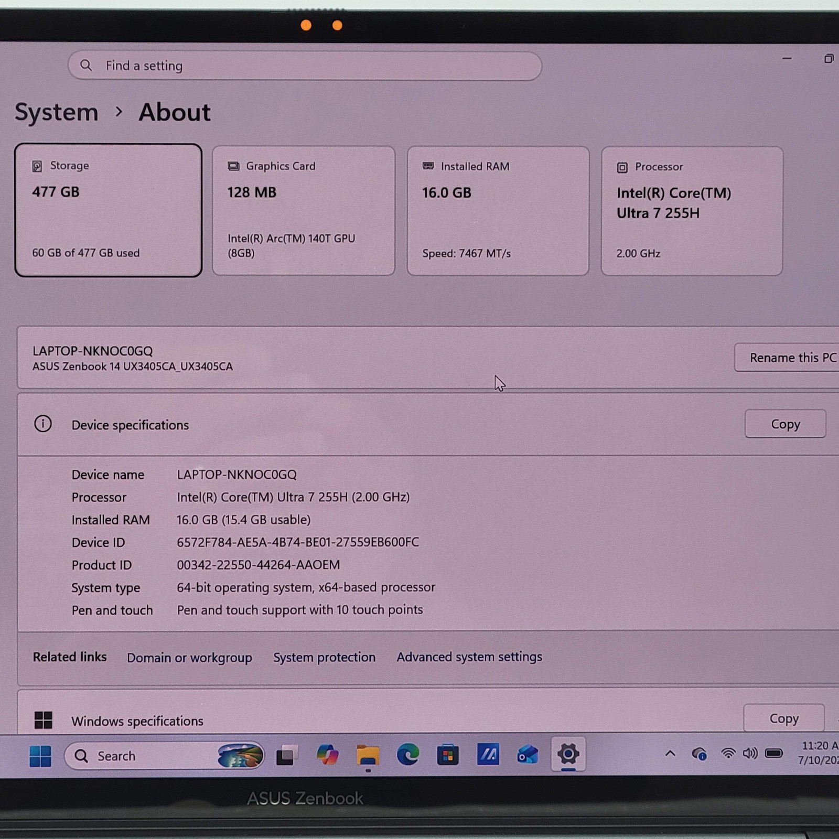The width and height of the screenshot is (839, 839).
Task: Select the 64-bit operating system text
Action: 306,587
